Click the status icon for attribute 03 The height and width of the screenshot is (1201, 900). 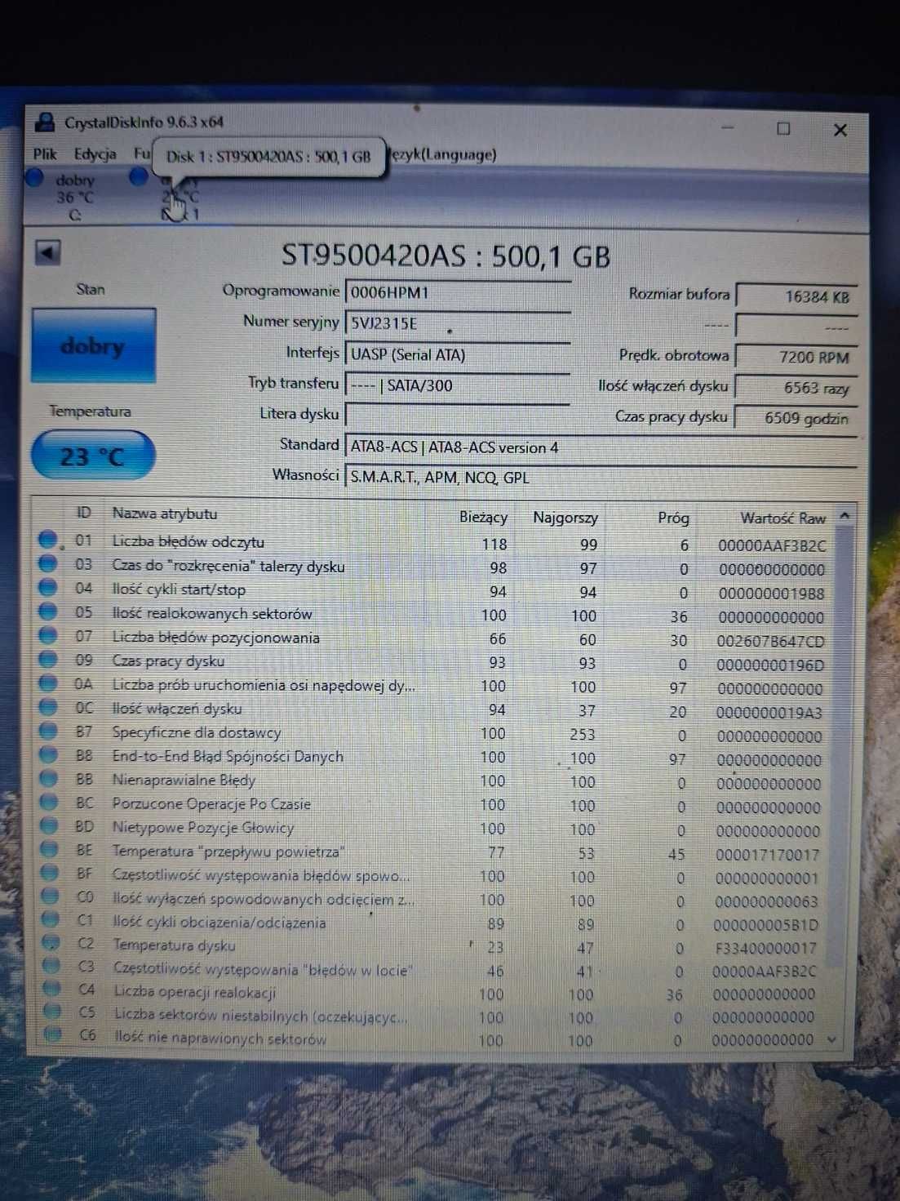pyautogui.click(x=48, y=563)
